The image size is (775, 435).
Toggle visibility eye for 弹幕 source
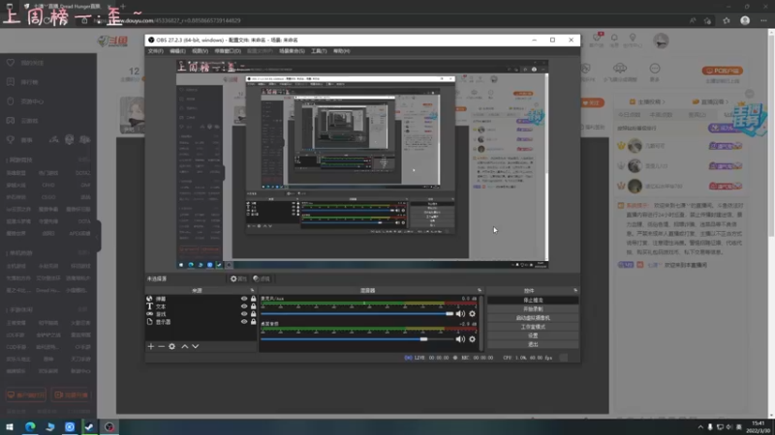point(244,299)
